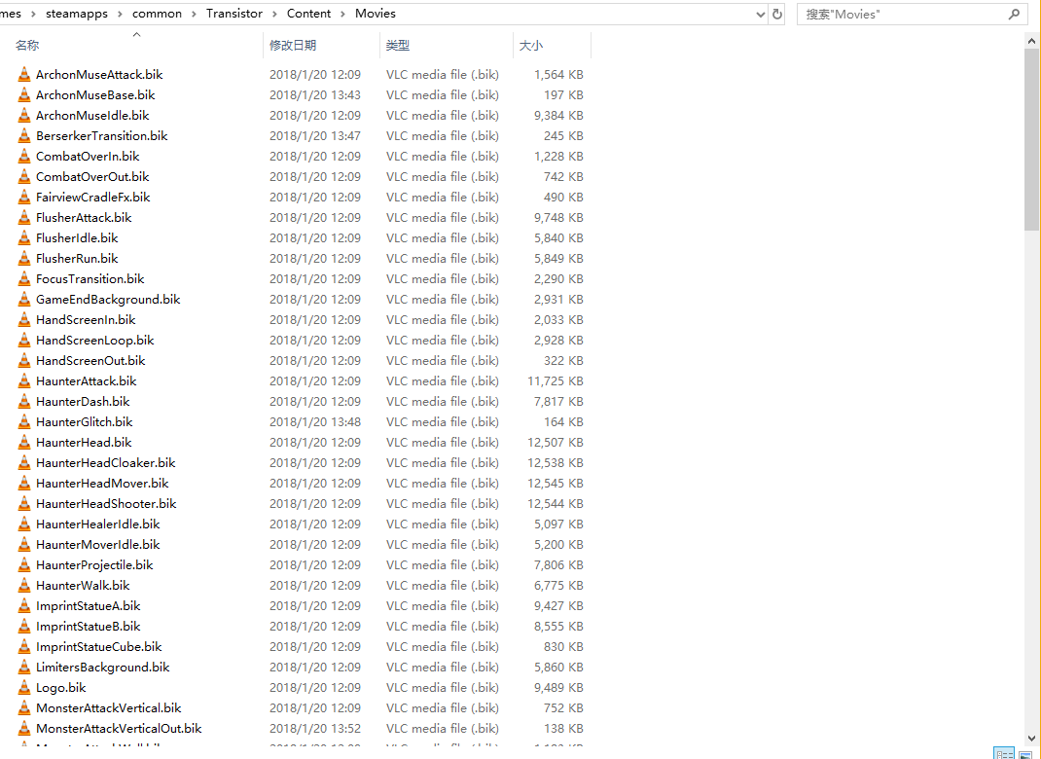Screen dimensions: 1041x759
Task: Navigate to Content breadcrumb folder
Action: tap(308, 14)
